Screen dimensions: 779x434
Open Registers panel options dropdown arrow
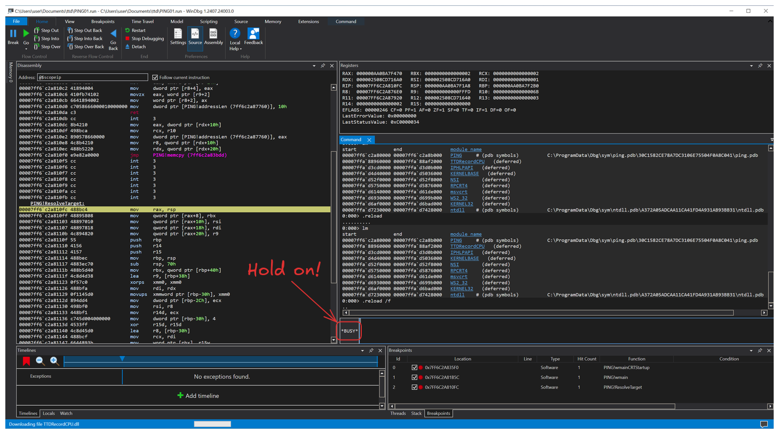coord(751,66)
